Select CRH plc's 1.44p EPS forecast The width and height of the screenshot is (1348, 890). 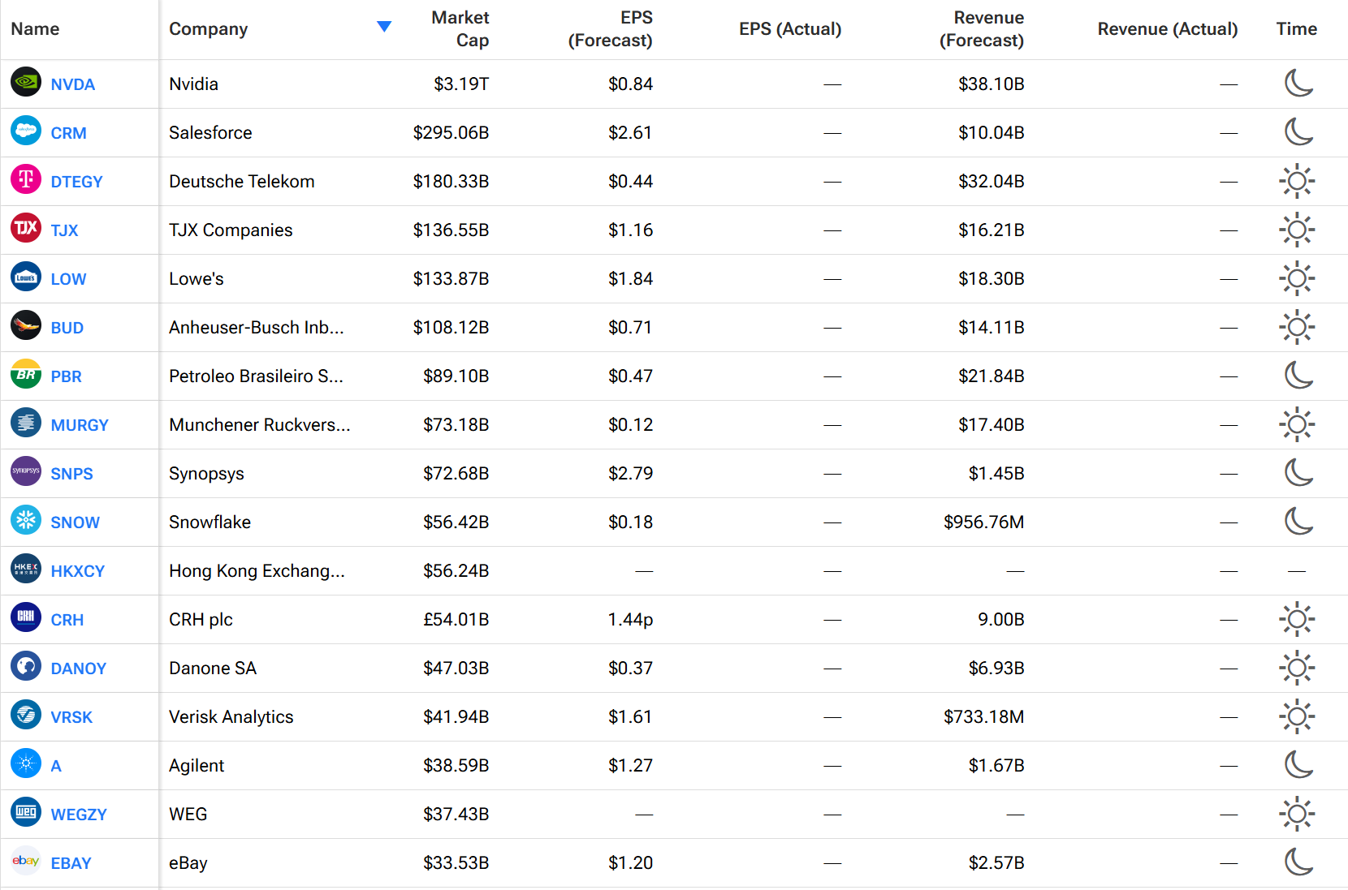pyautogui.click(x=631, y=620)
